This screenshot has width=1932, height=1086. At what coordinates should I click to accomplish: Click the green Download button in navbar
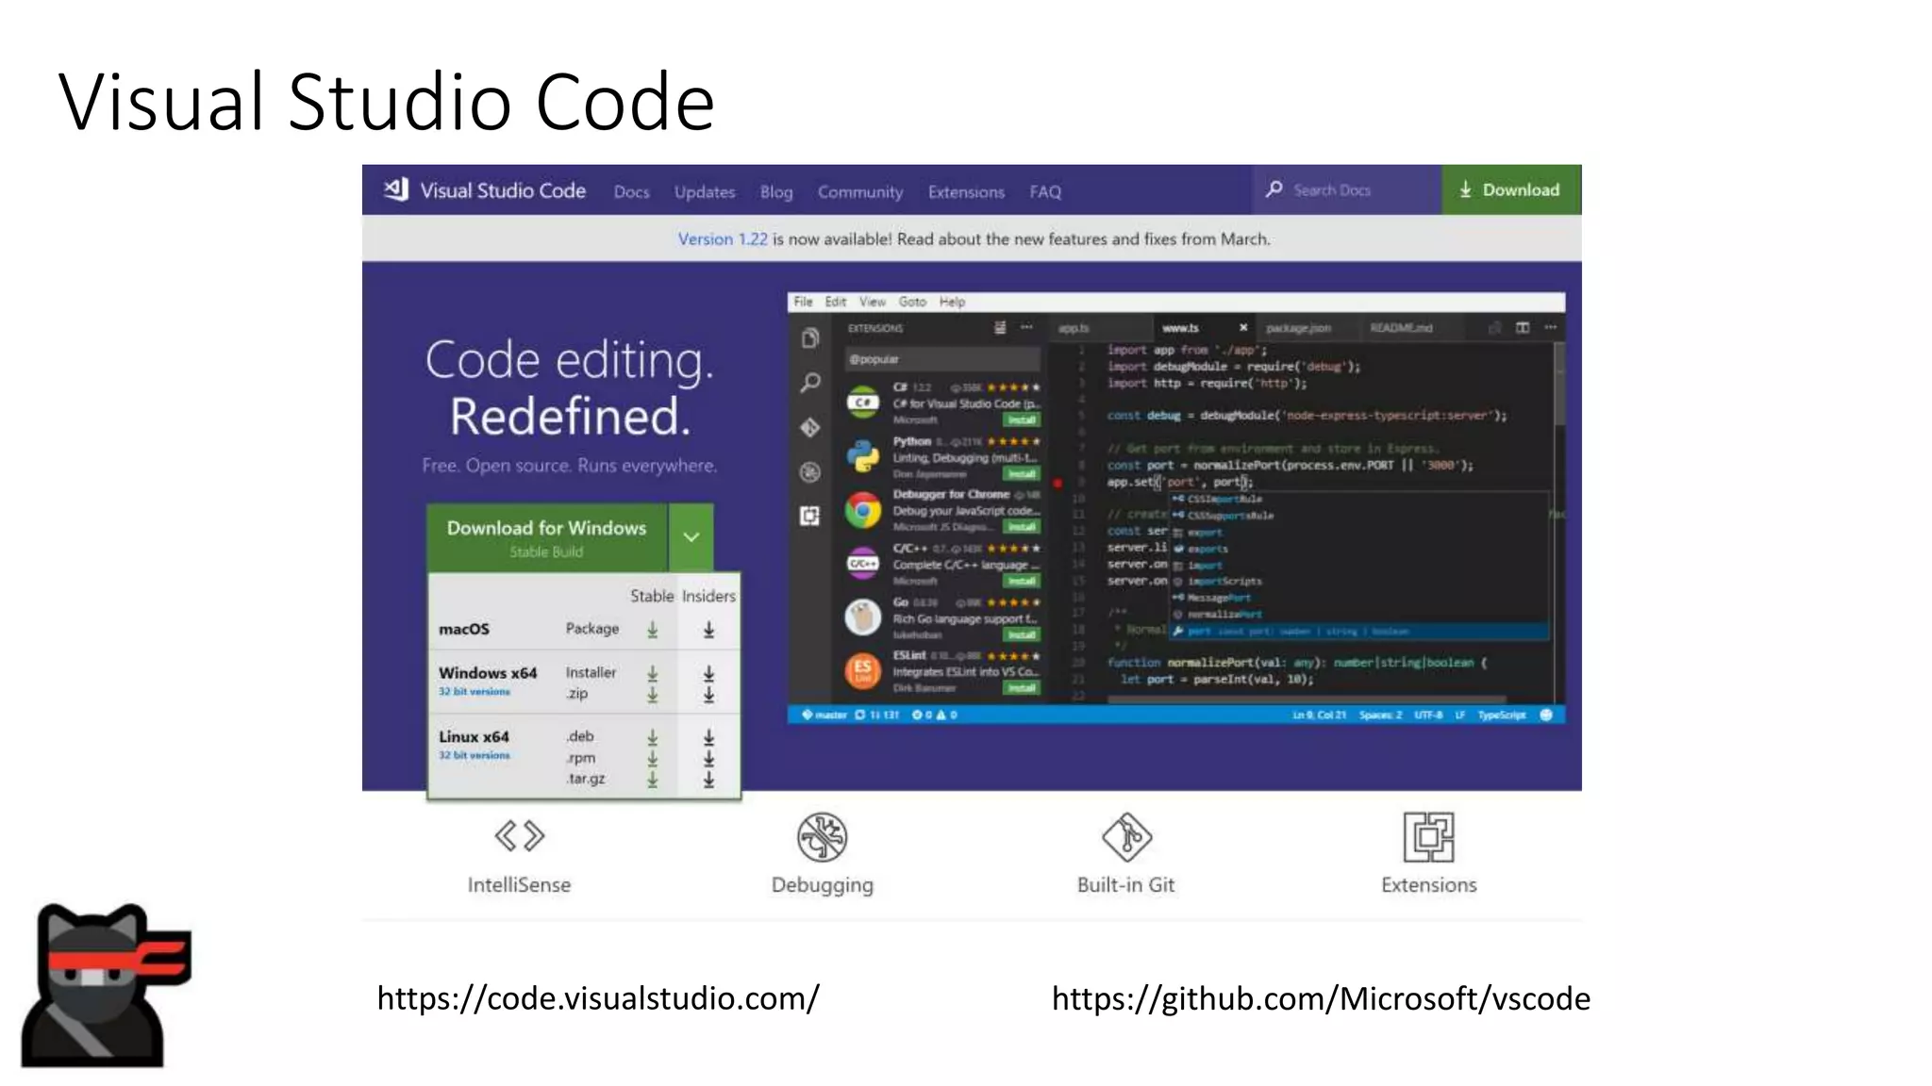pos(1511,189)
